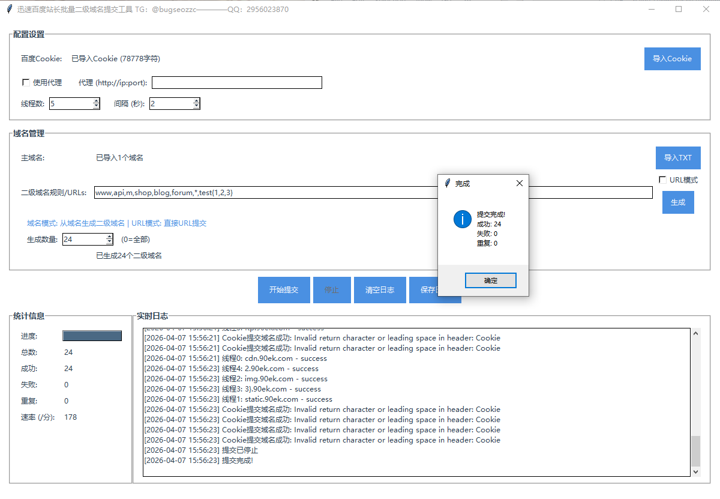Increase 生成数量 using the up arrow
The image size is (720, 499).
click(109, 237)
